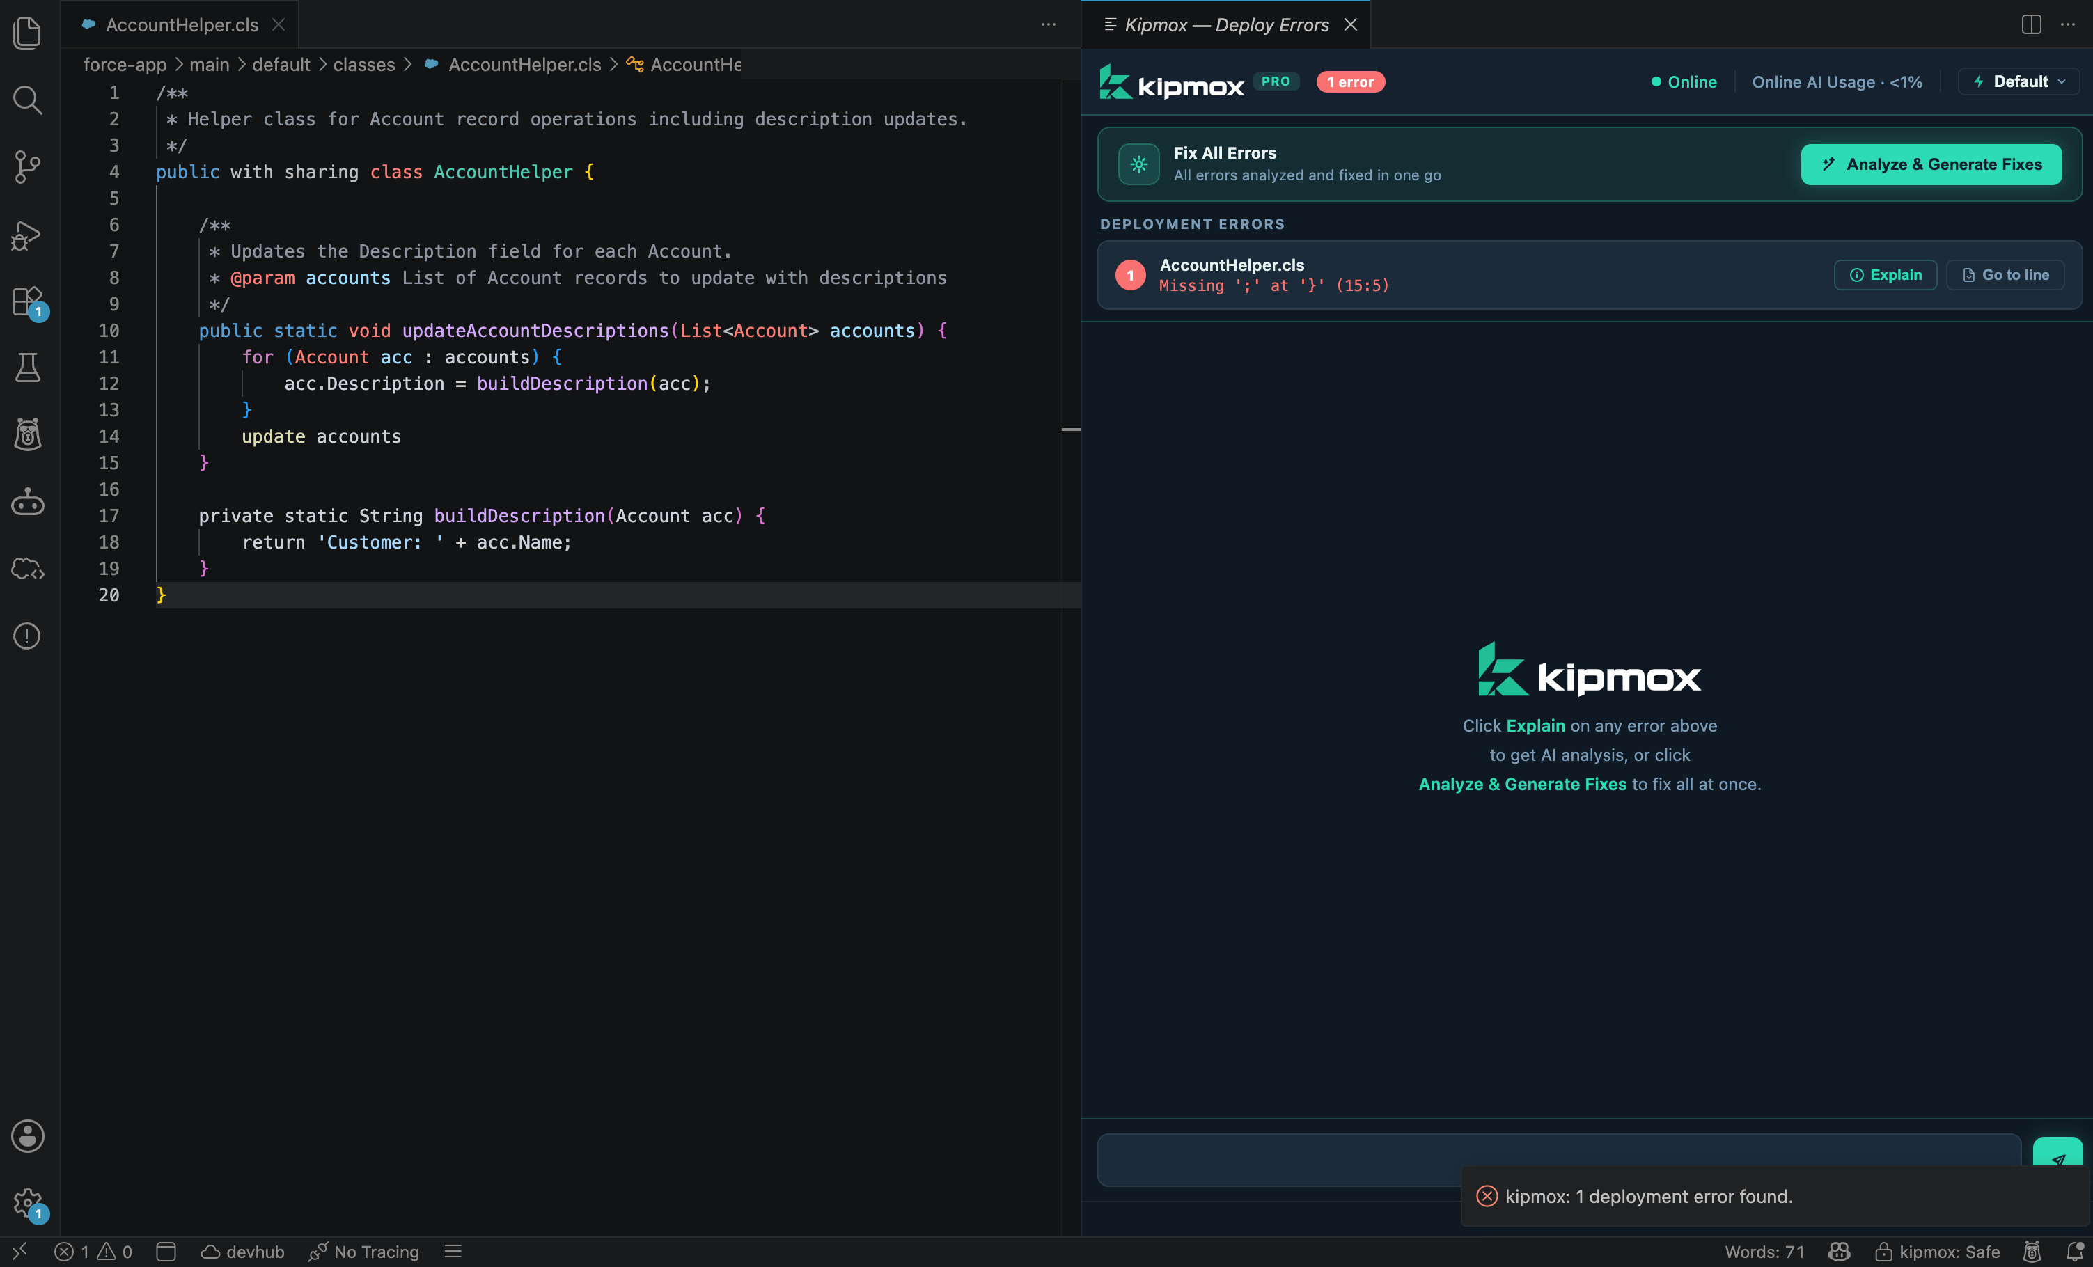Click the kipmox logo in panel header
2093x1267 pixels.
tap(1171, 82)
